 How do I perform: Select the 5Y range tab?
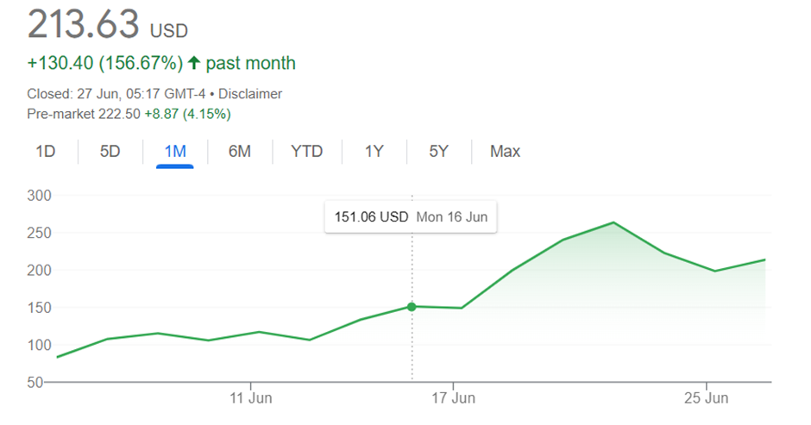coord(439,152)
